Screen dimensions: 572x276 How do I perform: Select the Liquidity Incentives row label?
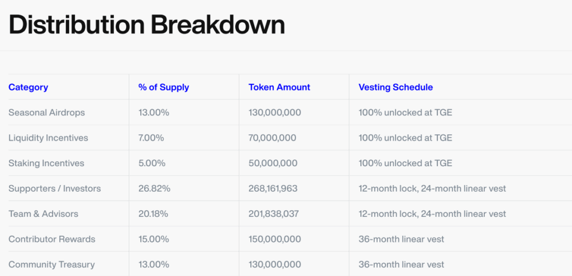coord(49,138)
